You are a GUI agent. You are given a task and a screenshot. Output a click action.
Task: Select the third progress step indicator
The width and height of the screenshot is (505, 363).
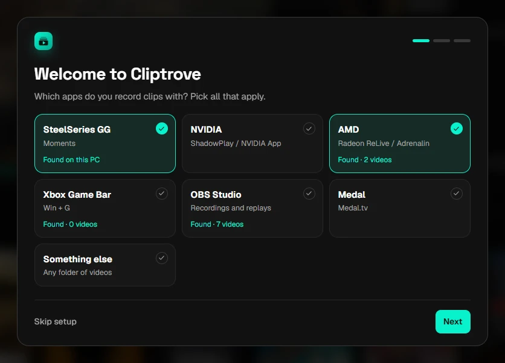coord(462,41)
